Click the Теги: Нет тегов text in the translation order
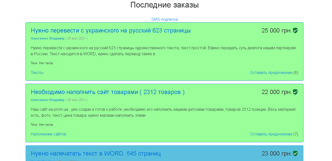Image resolution: width=332 pixels, height=161 pixels. click(x=42, y=63)
